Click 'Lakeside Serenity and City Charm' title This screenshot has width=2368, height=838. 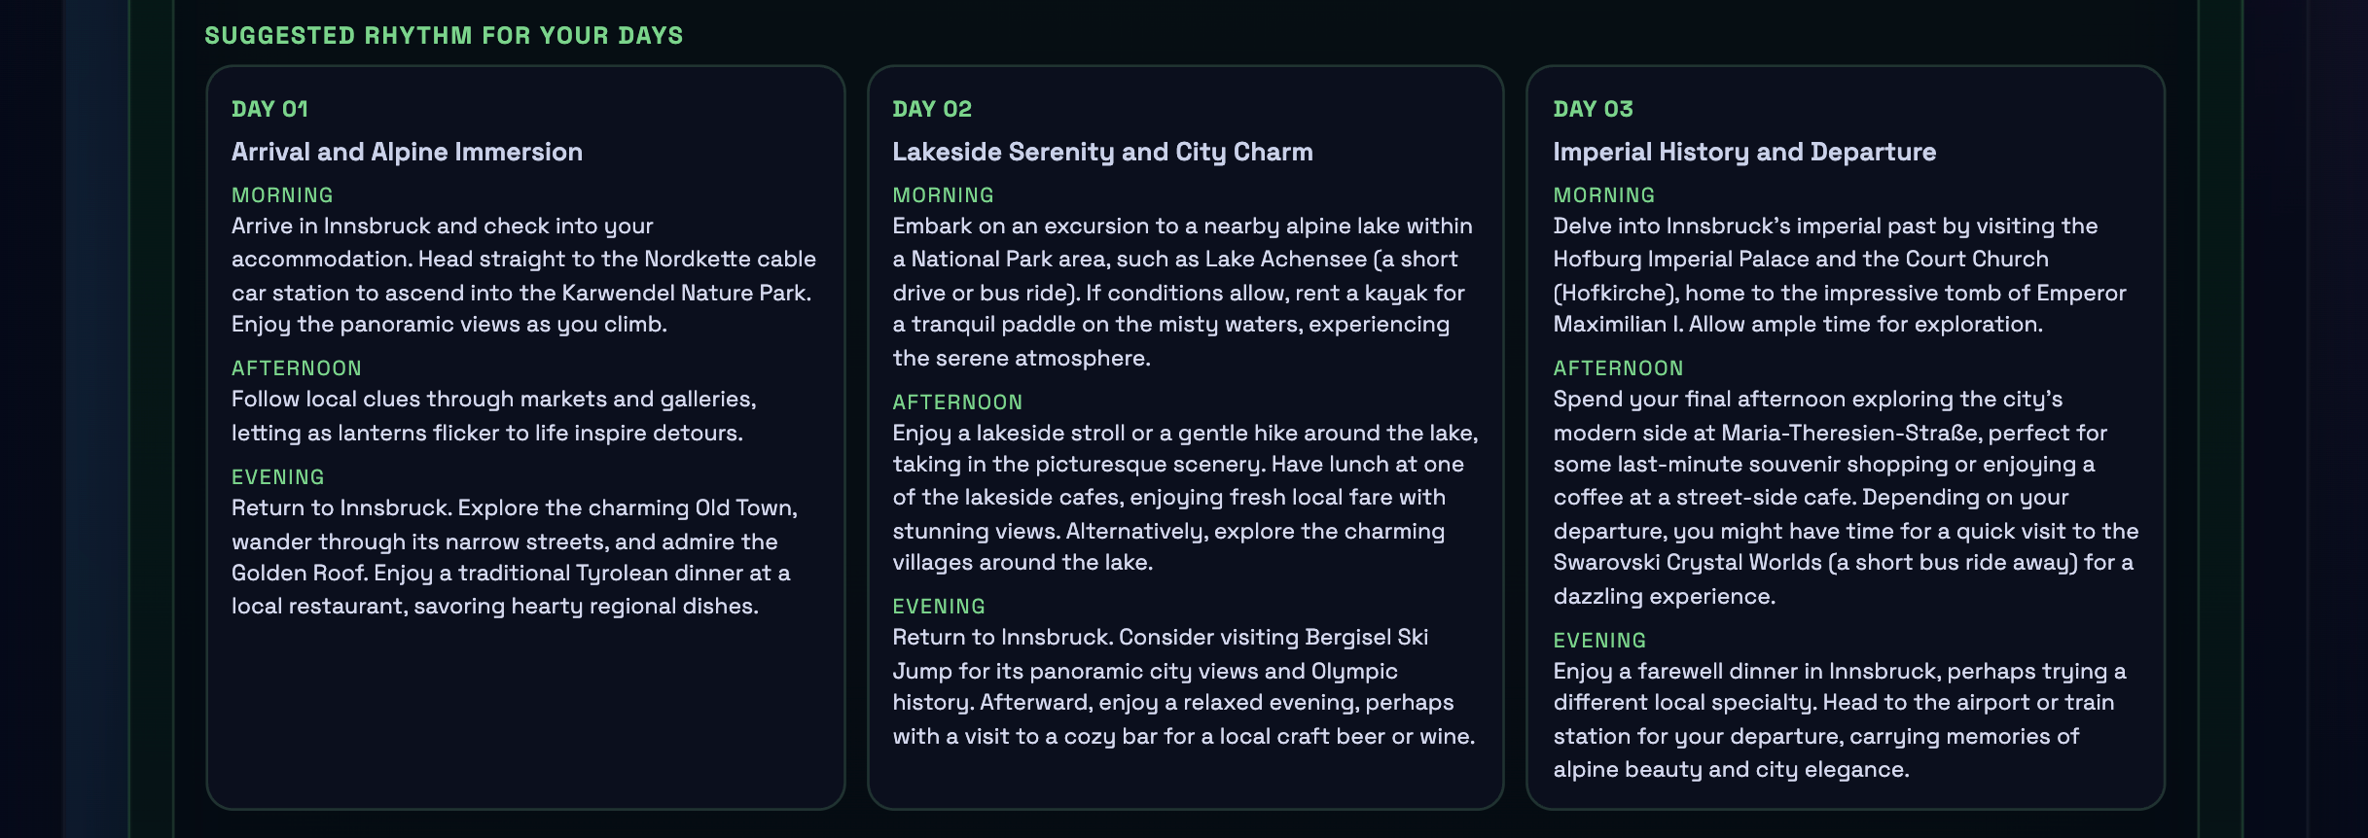1102,152
